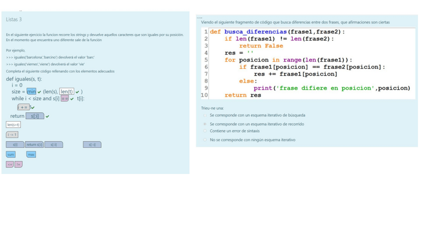Image resolution: width=425 pixels, height=239 pixels.
Task: Pick the unused 'len(s+t)' answer chip
Action: tap(14, 125)
